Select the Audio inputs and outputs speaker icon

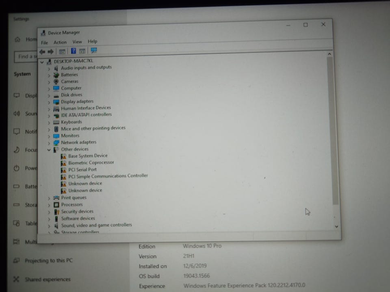56,68
